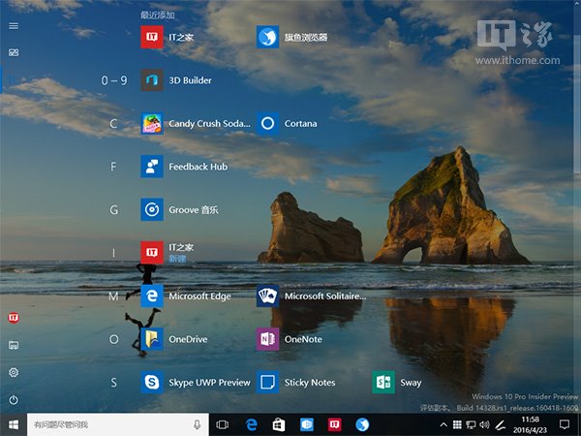Switch to pinned tiles view in sidebar
This screenshot has height=436, width=581.
point(14,52)
